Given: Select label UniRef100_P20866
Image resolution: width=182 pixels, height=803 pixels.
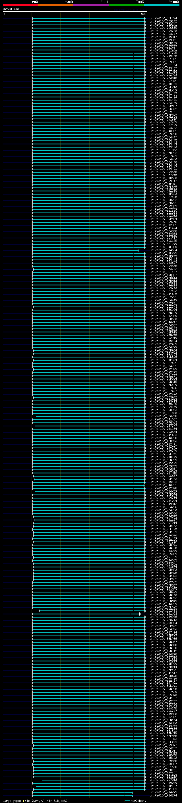Looking at the screenshot, I should 163,761.
